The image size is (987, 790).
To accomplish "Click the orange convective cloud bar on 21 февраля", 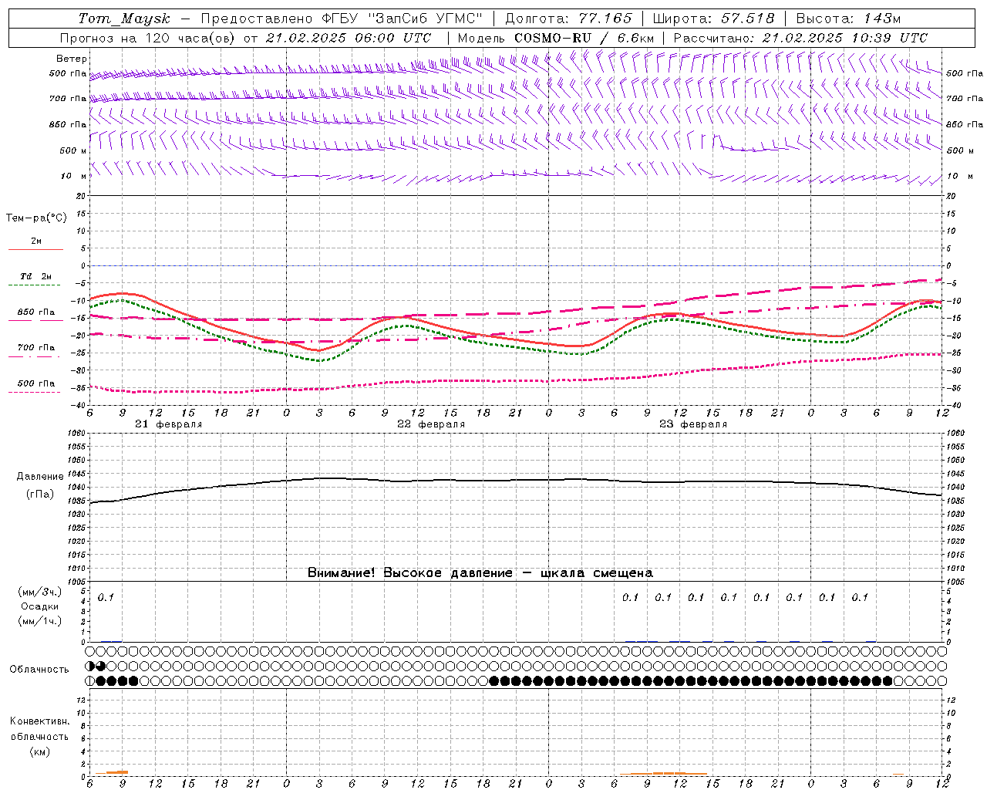I will [111, 772].
